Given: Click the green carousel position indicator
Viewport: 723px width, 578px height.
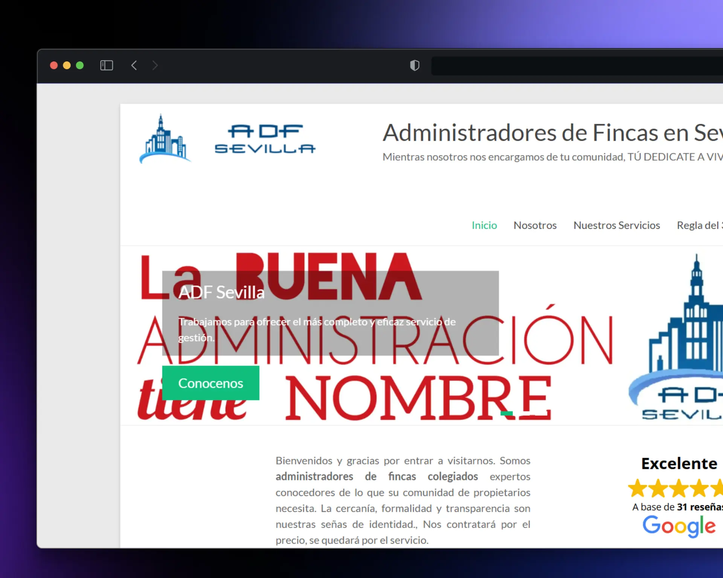Looking at the screenshot, I should point(506,413).
